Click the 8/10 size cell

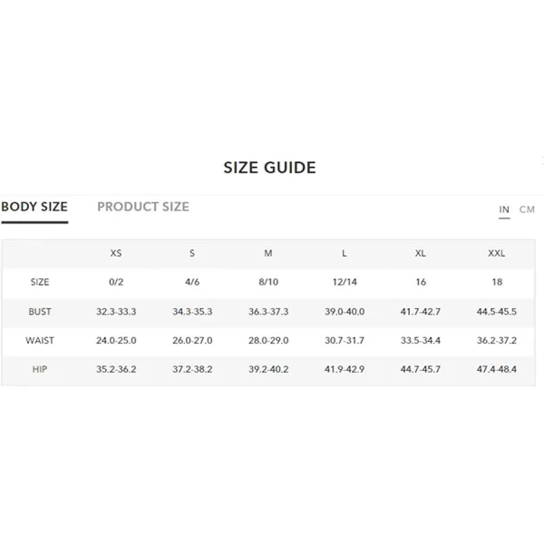coord(268,282)
